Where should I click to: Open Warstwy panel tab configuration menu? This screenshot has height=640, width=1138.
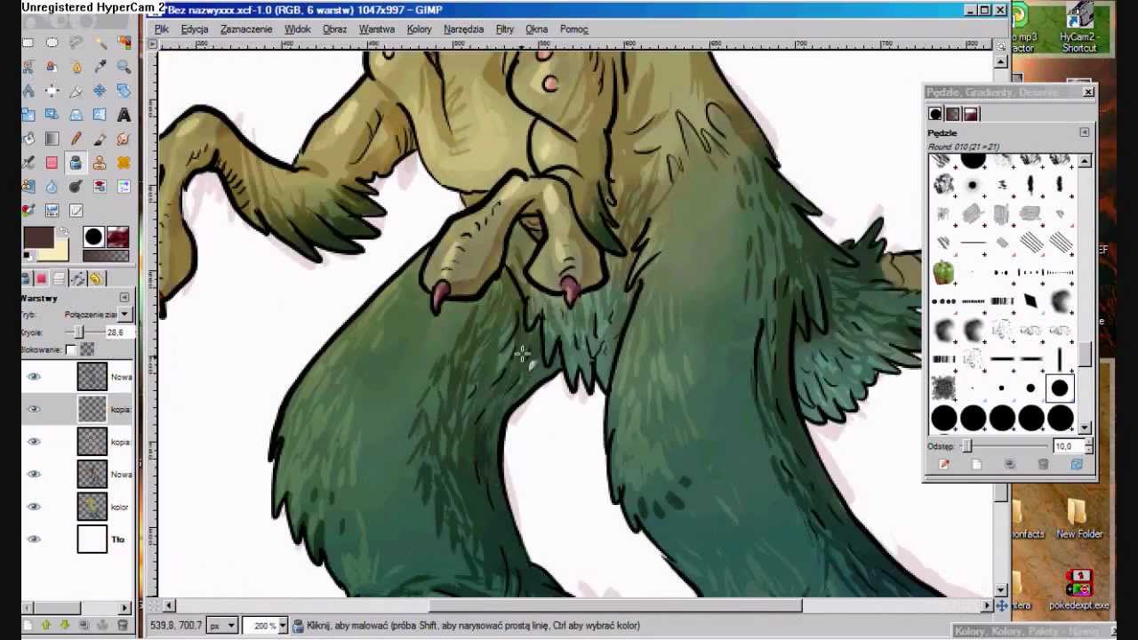(x=124, y=297)
